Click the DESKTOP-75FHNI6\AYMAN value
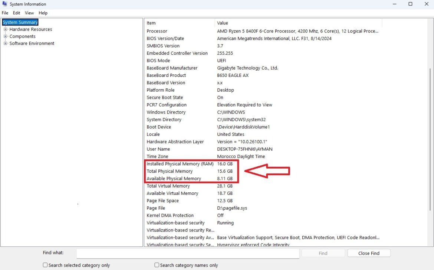Screen dimensions: 434x270 [245, 149]
